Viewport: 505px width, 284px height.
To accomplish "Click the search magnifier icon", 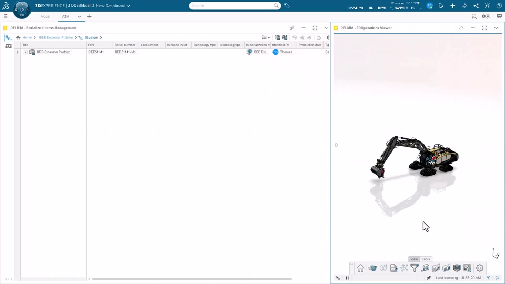I will pos(276,5).
